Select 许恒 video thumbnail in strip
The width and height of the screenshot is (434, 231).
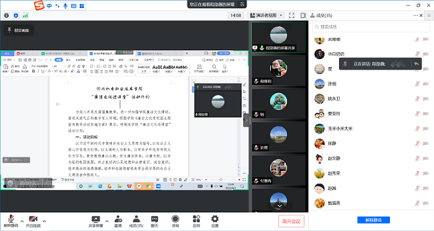click(278, 137)
